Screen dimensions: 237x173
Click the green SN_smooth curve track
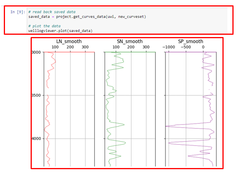[130, 109]
